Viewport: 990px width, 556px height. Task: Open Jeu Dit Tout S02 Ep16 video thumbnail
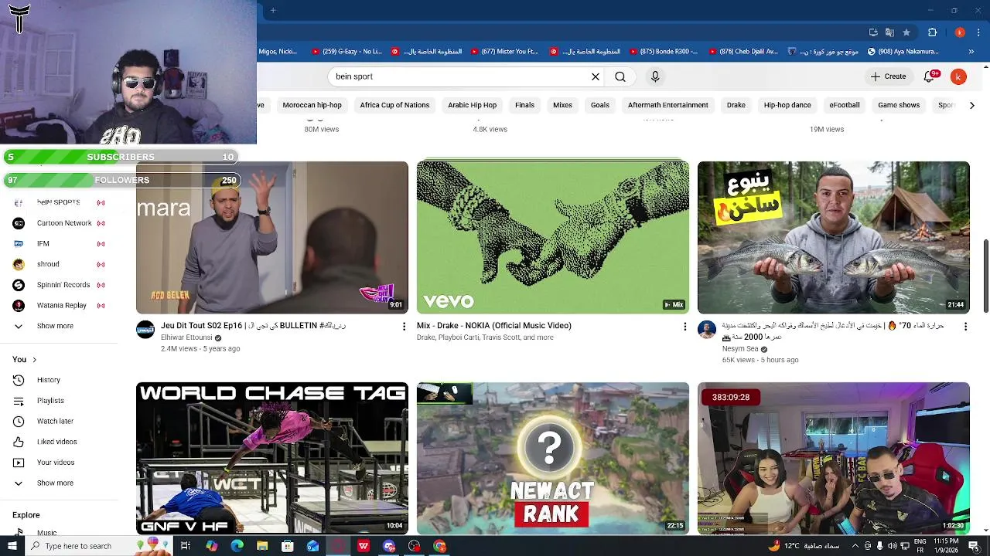pyautogui.click(x=272, y=237)
